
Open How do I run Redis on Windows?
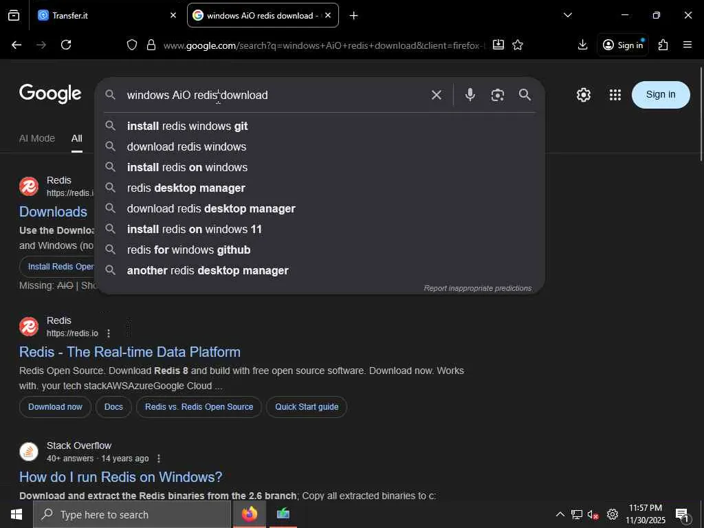pyautogui.click(x=121, y=477)
